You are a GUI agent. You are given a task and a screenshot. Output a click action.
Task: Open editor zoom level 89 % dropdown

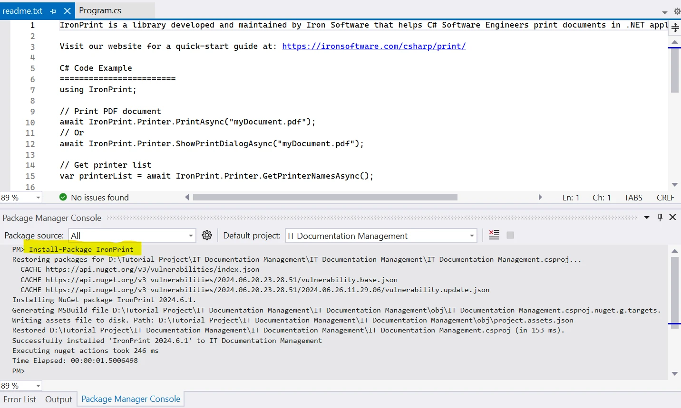tap(38, 198)
